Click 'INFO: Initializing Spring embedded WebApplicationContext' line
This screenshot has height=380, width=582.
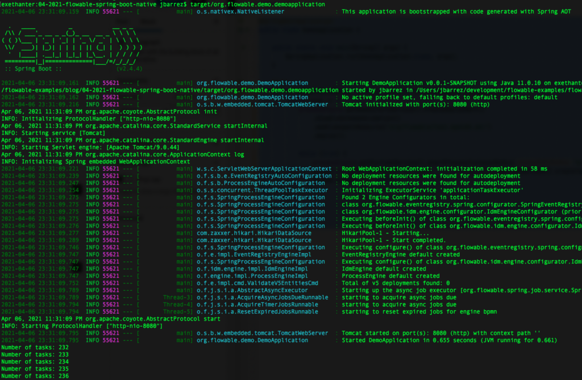[95, 162]
